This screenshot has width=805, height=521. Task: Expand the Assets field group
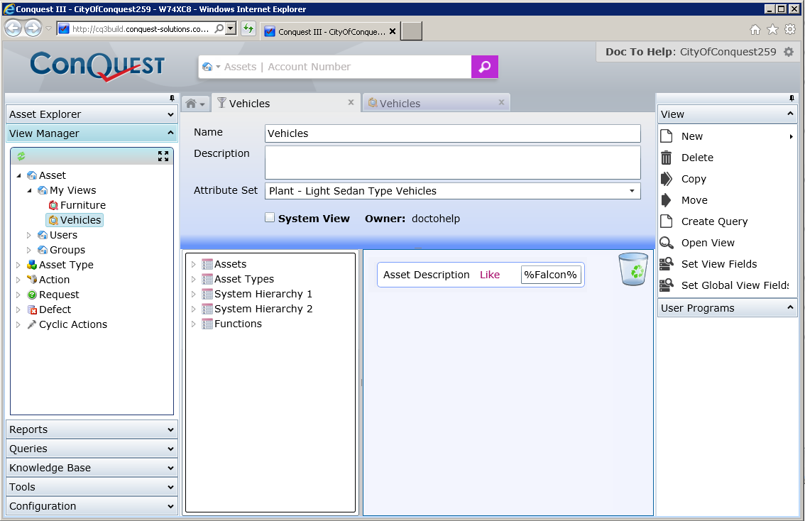coord(194,264)
